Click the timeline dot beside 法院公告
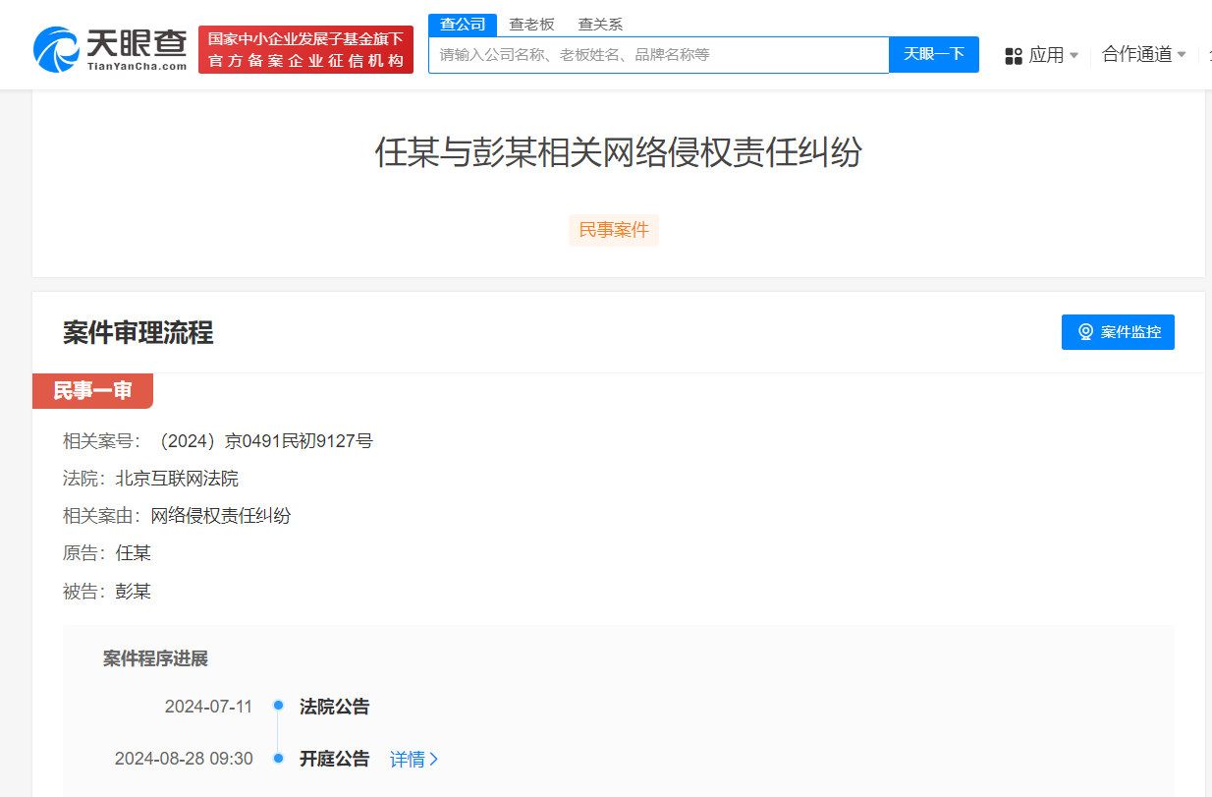The width and height of the screenshot is (1212, 797). click(278, 707)
